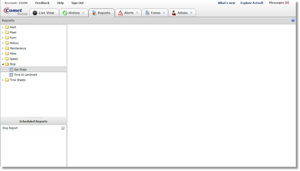The height and width of the screenshot is (171, 300).
Task: Collapse the Stop folder arrow
Action: (3, 64)
